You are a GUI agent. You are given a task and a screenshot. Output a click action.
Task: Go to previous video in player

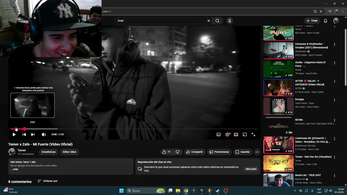[24, 135]
